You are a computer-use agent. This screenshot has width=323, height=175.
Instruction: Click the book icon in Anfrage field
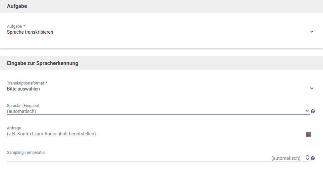coord(308,134)
